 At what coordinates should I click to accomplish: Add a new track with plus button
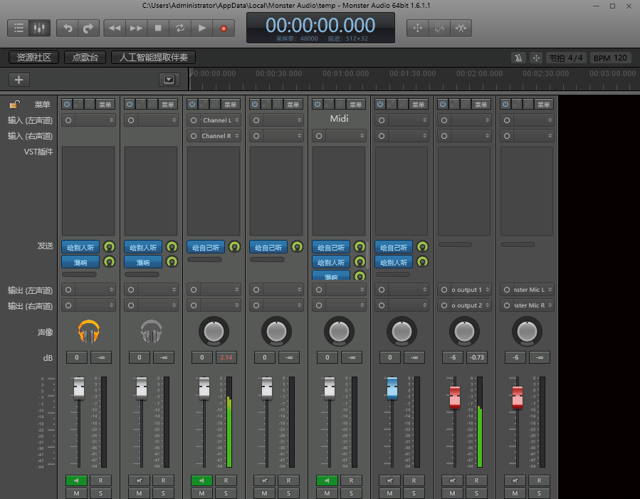tap(19, 80)
